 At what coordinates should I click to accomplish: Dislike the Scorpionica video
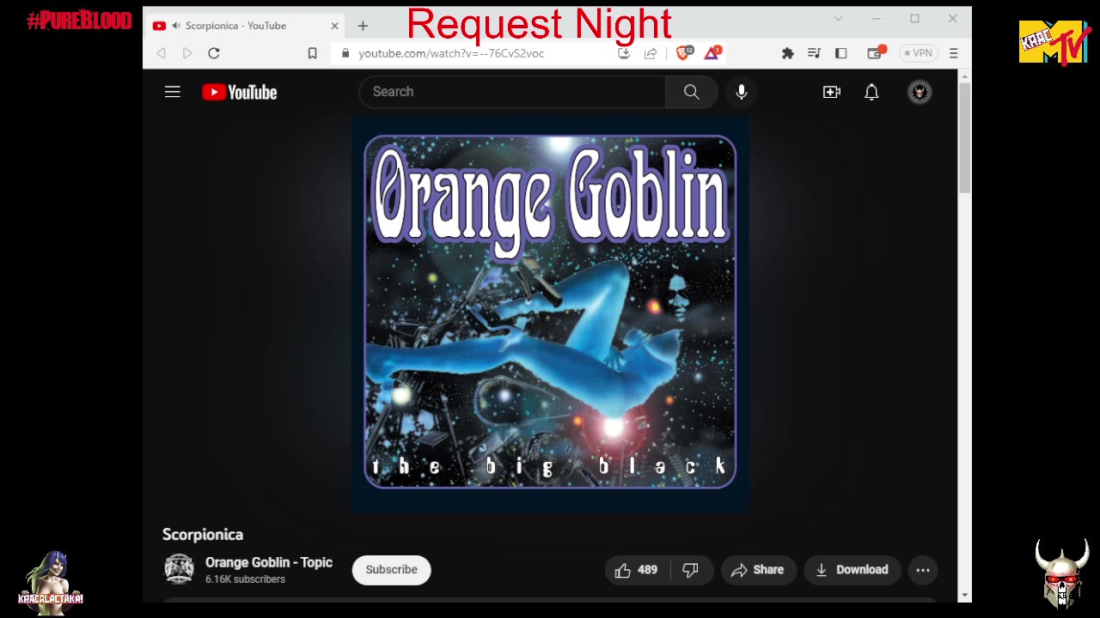(691, 570)
